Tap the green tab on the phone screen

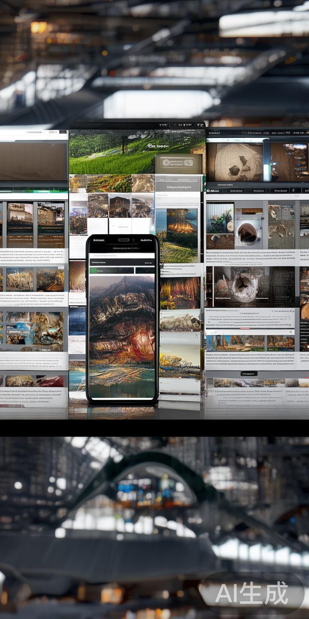(x=111, y=270)
